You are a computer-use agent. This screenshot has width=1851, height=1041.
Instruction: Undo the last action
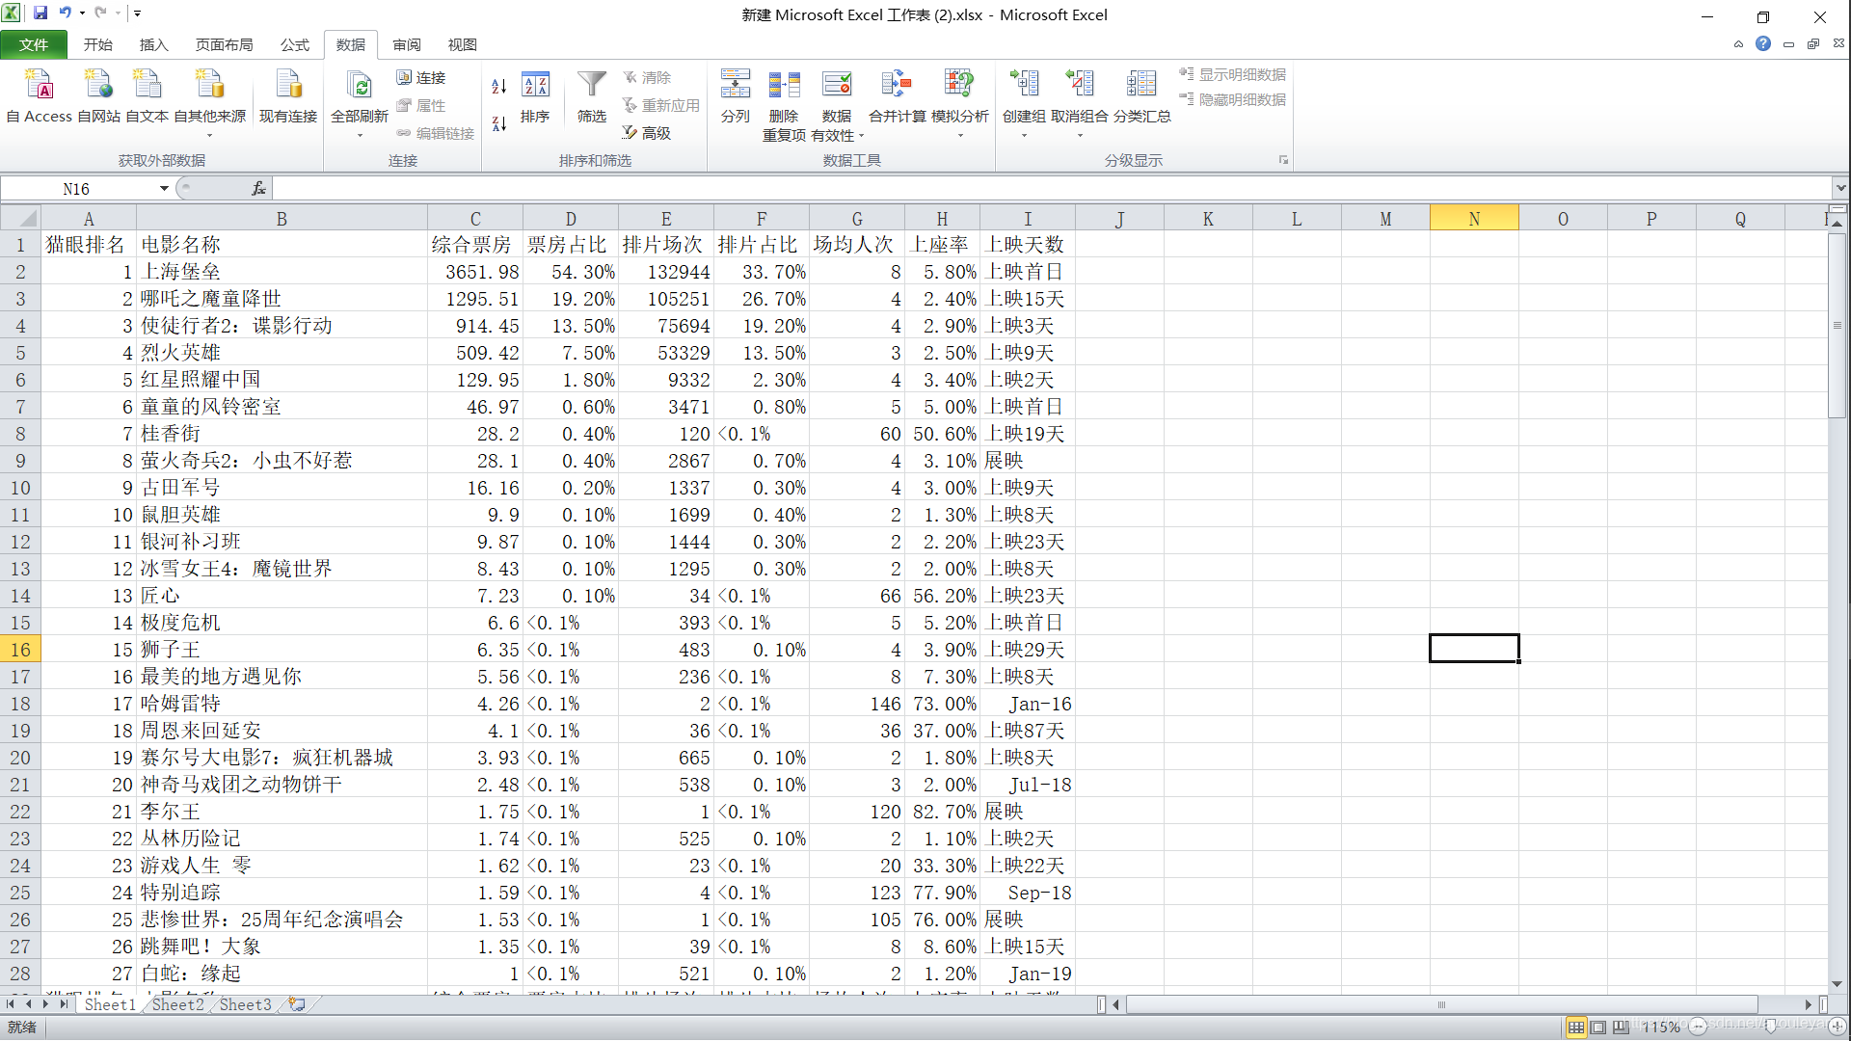(66, 13)
